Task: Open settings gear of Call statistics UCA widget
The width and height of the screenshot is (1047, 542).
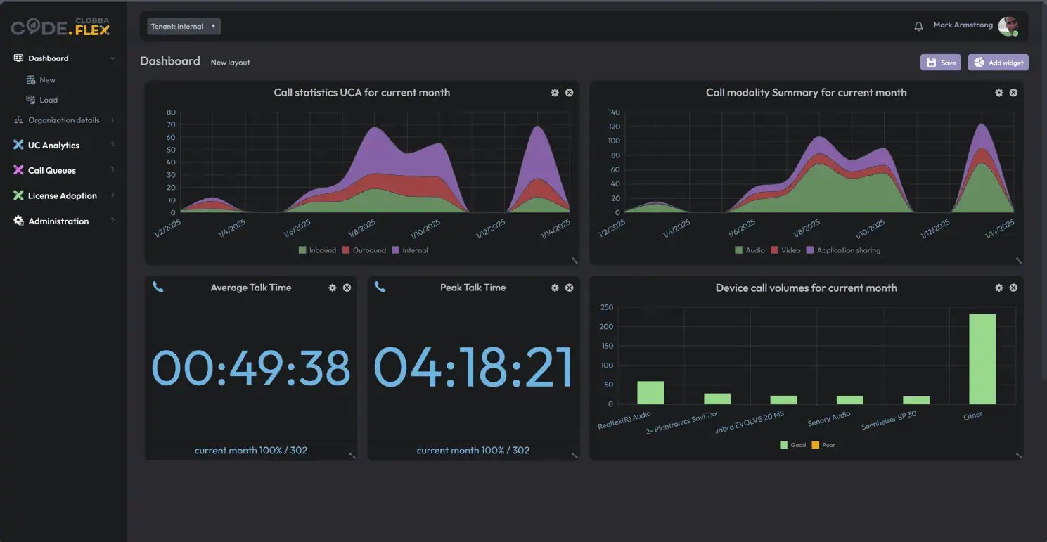Action: 555,93
